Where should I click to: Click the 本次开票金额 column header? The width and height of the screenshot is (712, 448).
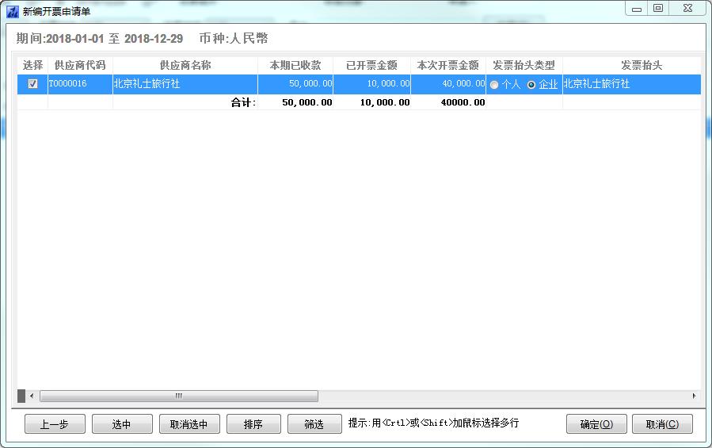coord(447,65)
